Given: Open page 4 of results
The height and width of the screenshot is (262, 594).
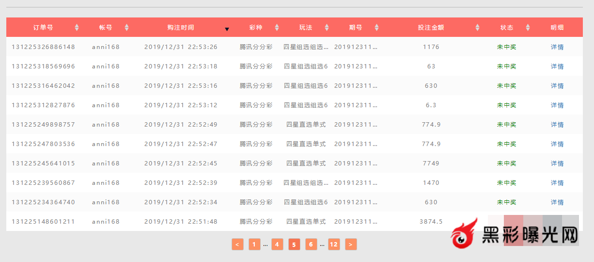Looking at the screenshot, I should tap(277, 245).
